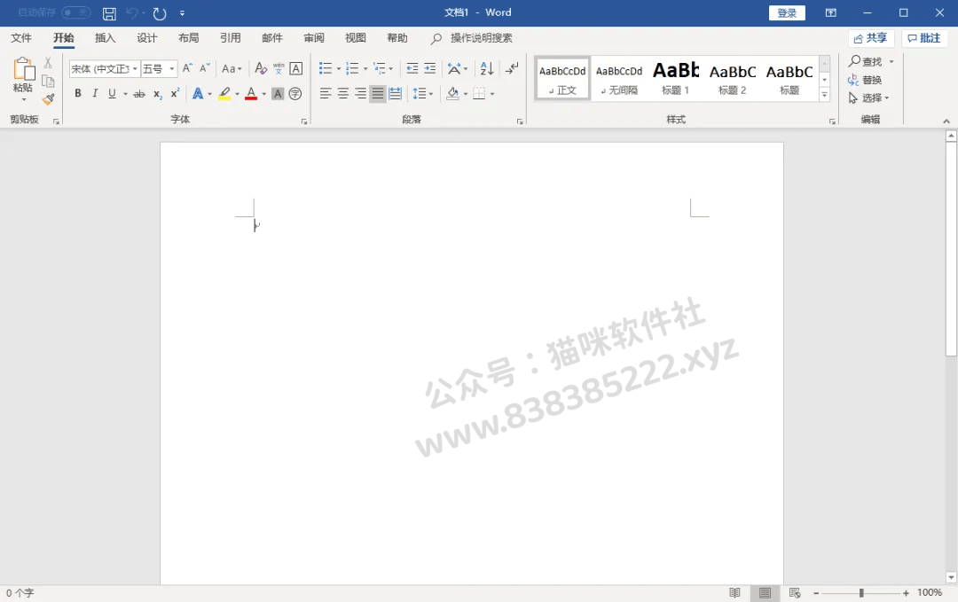Sort text with the A-Z sort icon

click(487, 68)
